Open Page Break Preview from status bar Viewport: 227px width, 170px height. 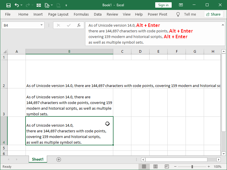(167, 166)
